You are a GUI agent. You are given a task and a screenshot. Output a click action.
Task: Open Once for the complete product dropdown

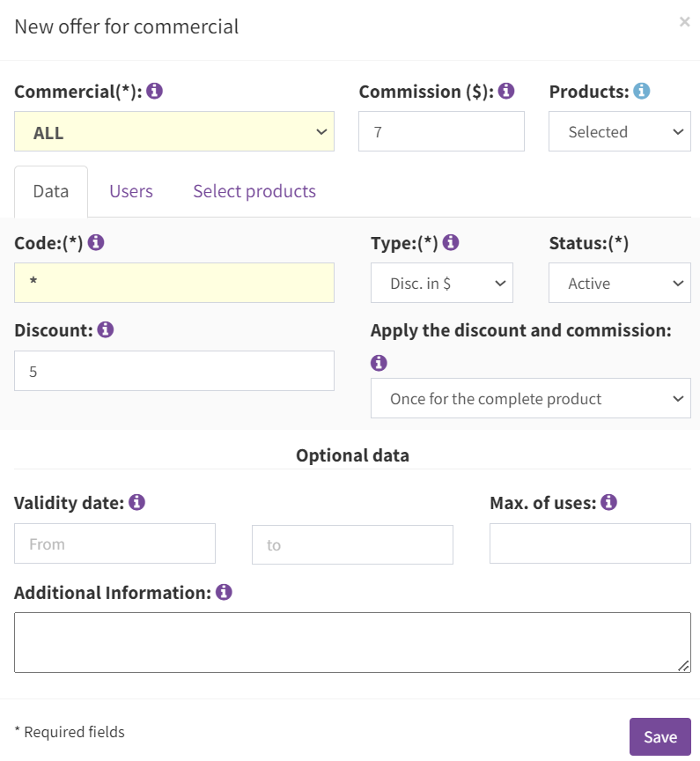[531, 398]
